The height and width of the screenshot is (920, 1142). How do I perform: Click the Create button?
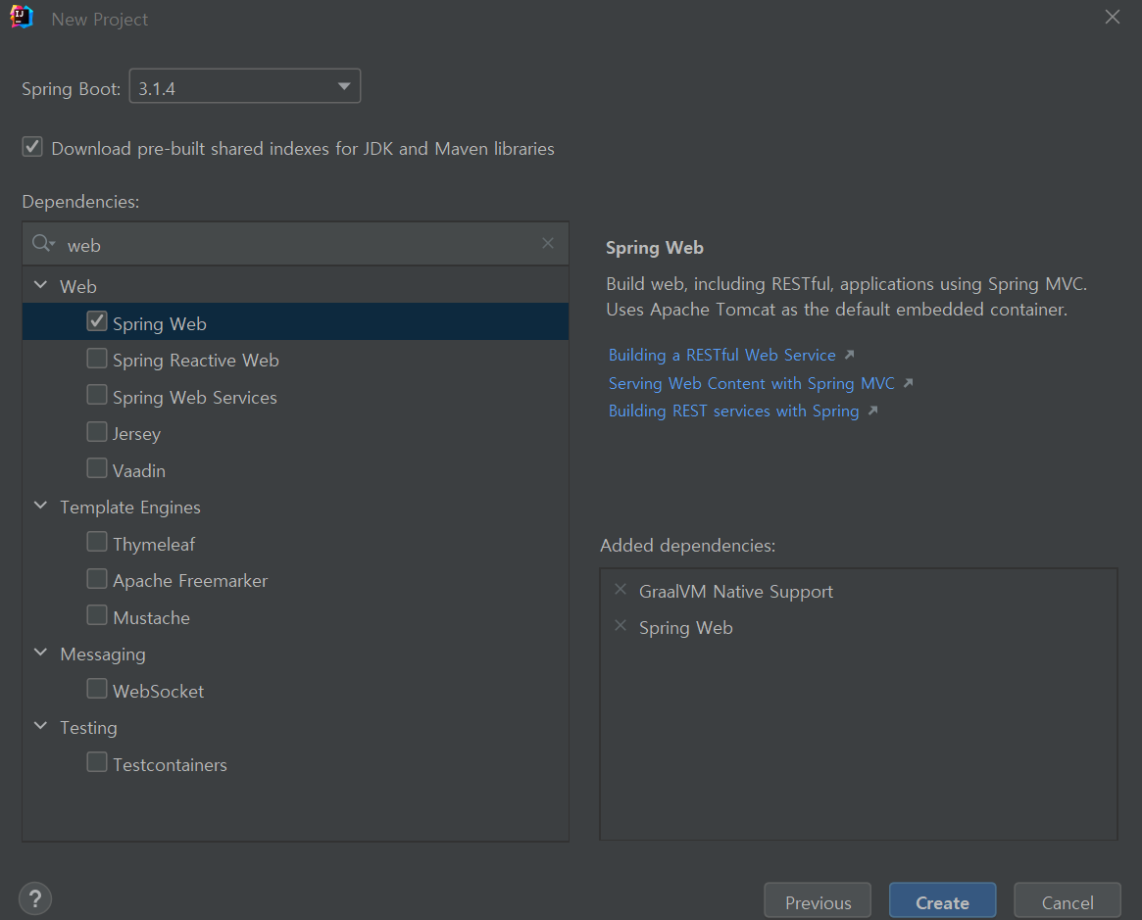click(x=942, y=902)
